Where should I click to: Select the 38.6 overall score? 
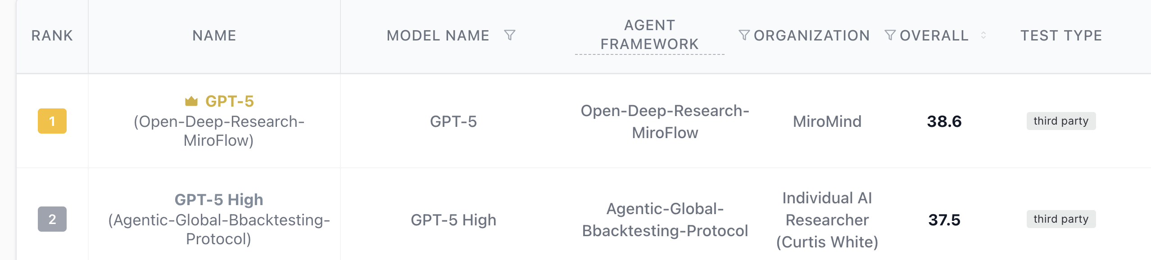pyautogui.click(x=944, y=121)
